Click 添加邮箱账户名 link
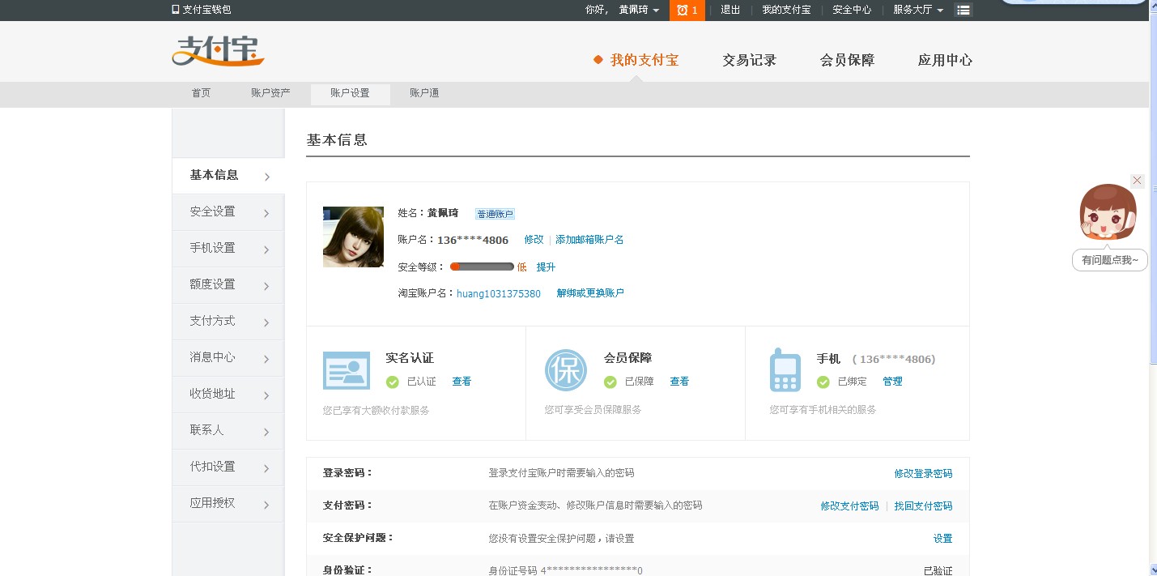The image size is (1157, 576). tap(589, 240)
